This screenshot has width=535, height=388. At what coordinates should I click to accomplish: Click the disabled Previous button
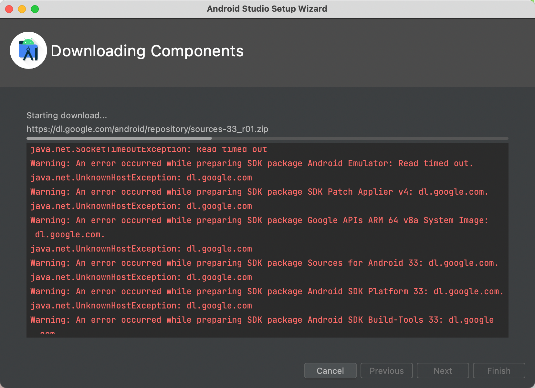pos(386,371)
